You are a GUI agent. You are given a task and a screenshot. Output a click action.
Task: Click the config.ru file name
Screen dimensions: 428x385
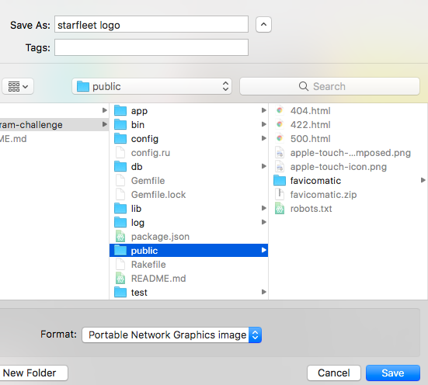[151, 153]
